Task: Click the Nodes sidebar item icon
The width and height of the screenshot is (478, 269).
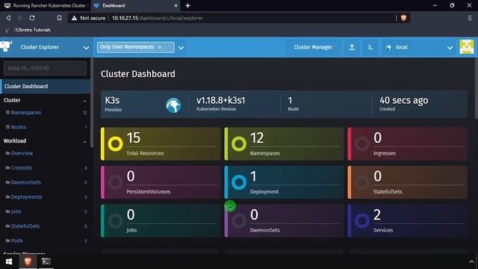Action: pos(7,127)
